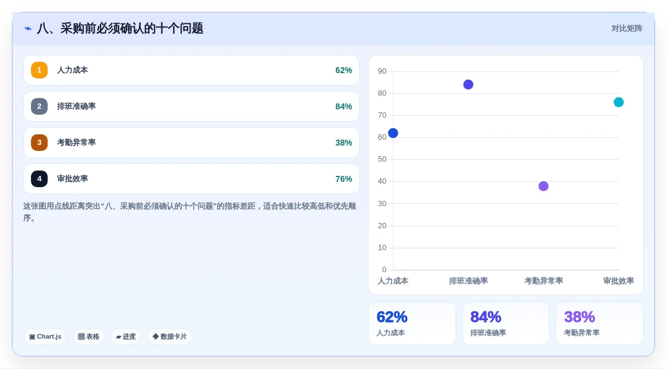The width and height of the screenshot is (667, 369).
Task: Click the 数据卡片 tag chip
Action: (x=170, y=337)
